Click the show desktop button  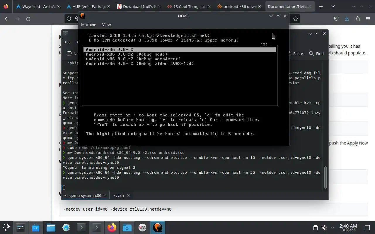point(367,228)
